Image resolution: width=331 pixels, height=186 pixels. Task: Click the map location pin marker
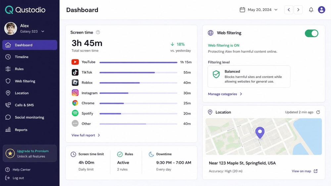pos(260,133)
